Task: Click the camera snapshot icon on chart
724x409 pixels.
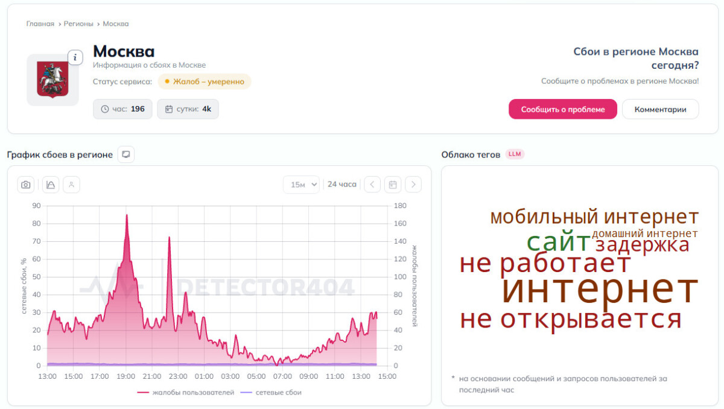Action: pyautogui.click(x=26, y=185)
